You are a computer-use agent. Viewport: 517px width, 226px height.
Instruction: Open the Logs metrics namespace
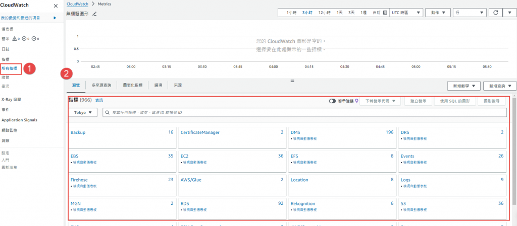click(x=405, y=180)
